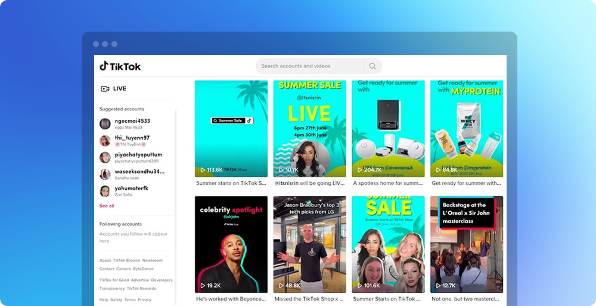Click caption 'Summer Starts on TikTok ...'
596x306 pixels.
pyautogui.click(x=387, y=299)
